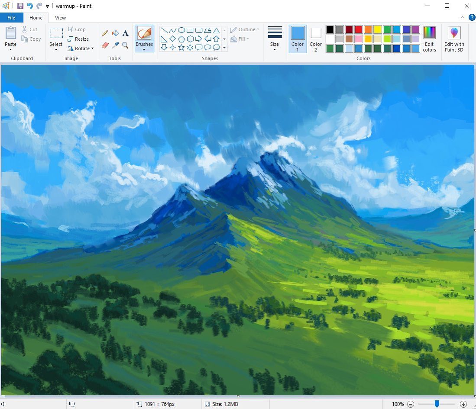Choose the Right arrow shape
Screen dimensions: 476x409
199,39
